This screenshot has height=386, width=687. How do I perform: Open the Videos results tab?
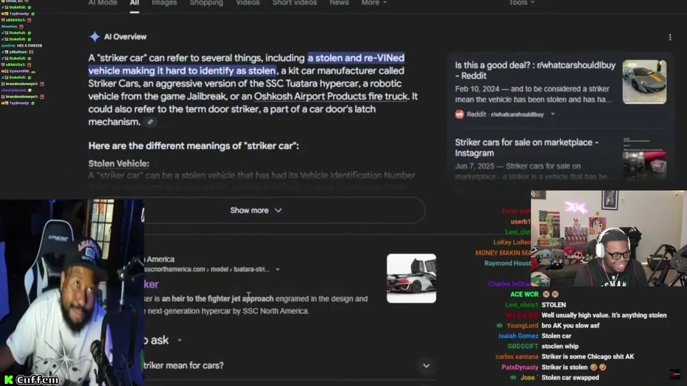(x=247, y=3)
